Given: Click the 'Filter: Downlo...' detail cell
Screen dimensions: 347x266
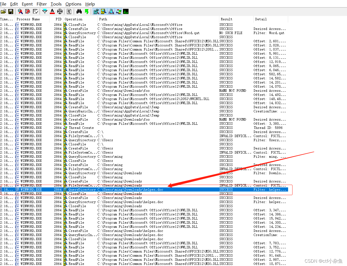Looking at the screenshot, I should point(270,173).
